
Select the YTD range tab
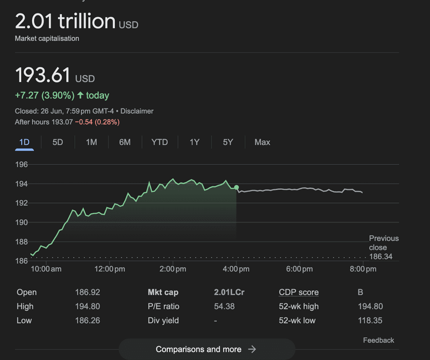click(159, 142)
